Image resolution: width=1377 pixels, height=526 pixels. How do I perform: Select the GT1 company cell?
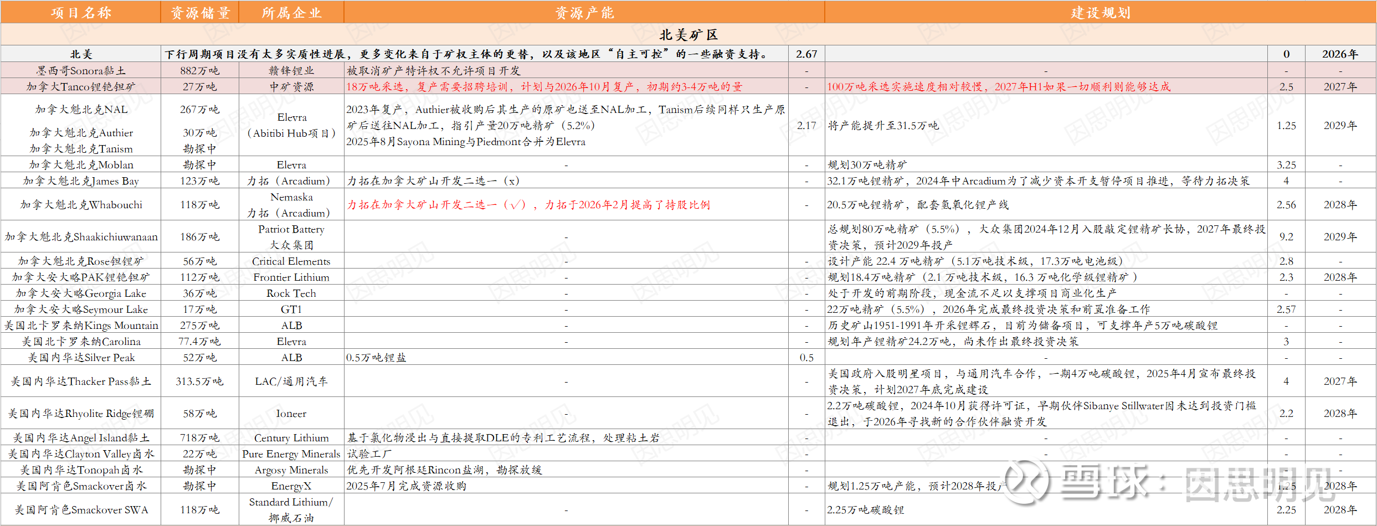[291, 309]
